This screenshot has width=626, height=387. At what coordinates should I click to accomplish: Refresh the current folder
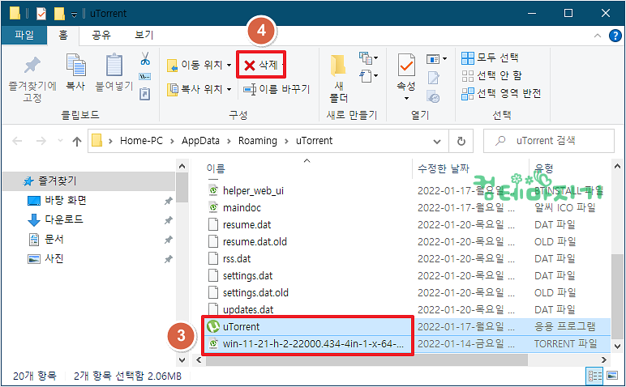461,141
